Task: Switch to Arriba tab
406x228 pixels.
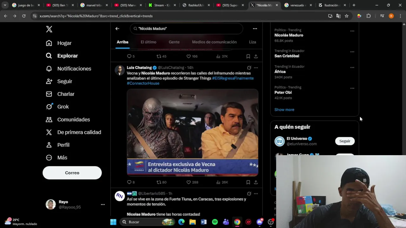Action: [122, 42]
